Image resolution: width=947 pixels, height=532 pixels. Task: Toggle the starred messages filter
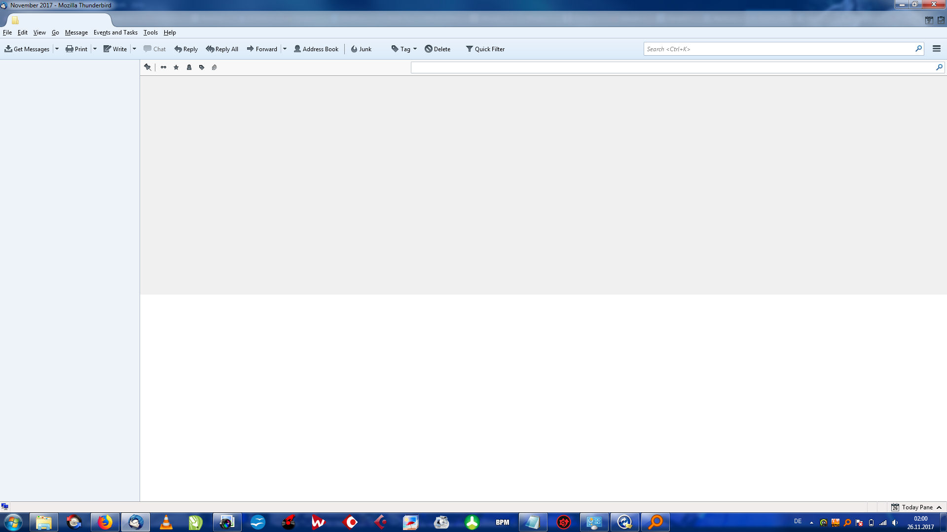[176, 67]
